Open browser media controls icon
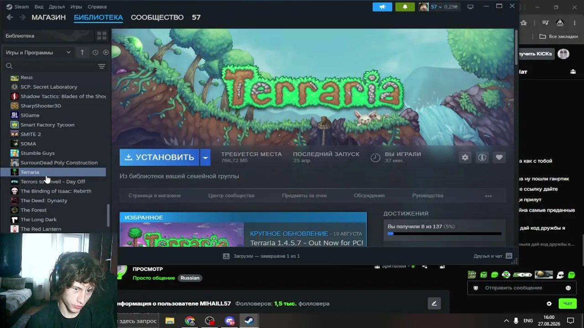 (545, 23)
